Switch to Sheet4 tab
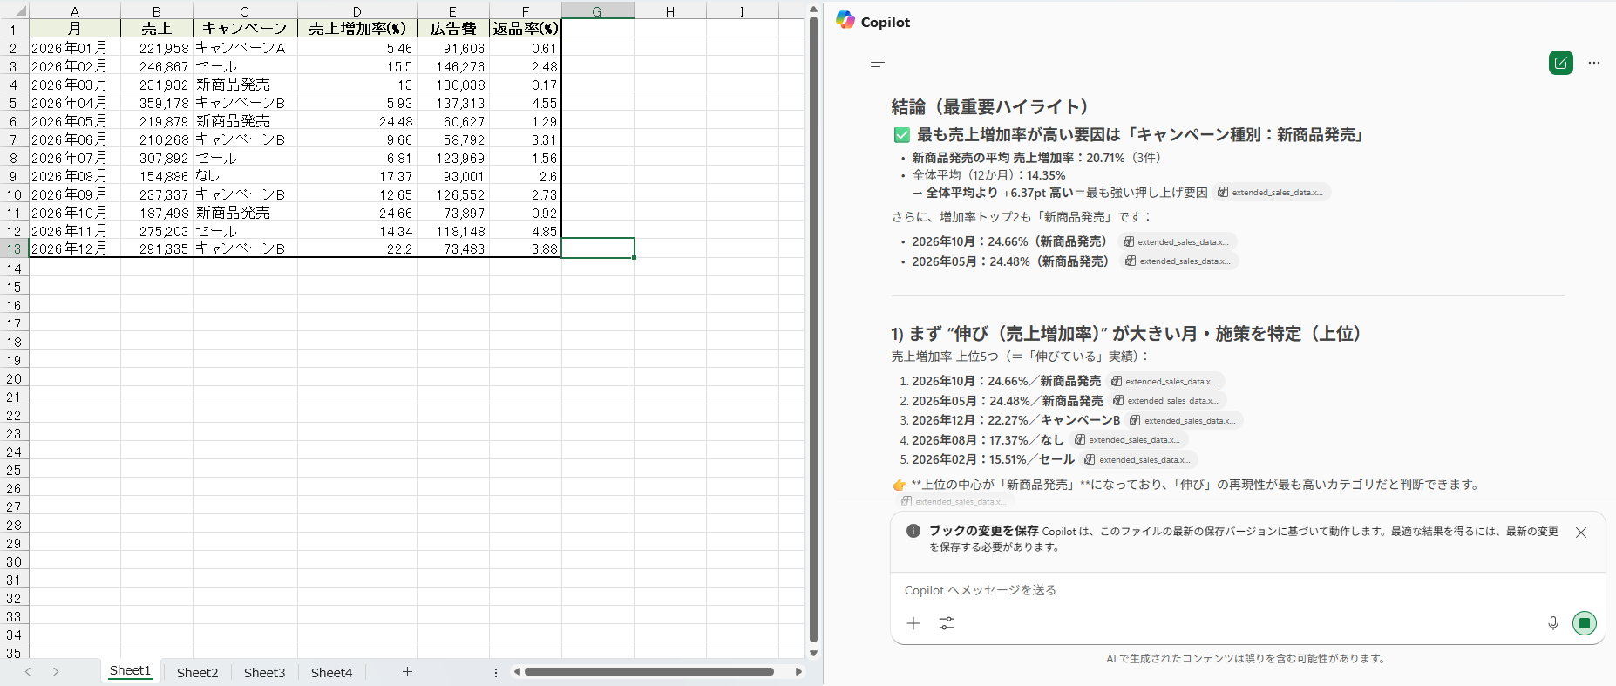The image size is (1616, 686). pos(331,672)
